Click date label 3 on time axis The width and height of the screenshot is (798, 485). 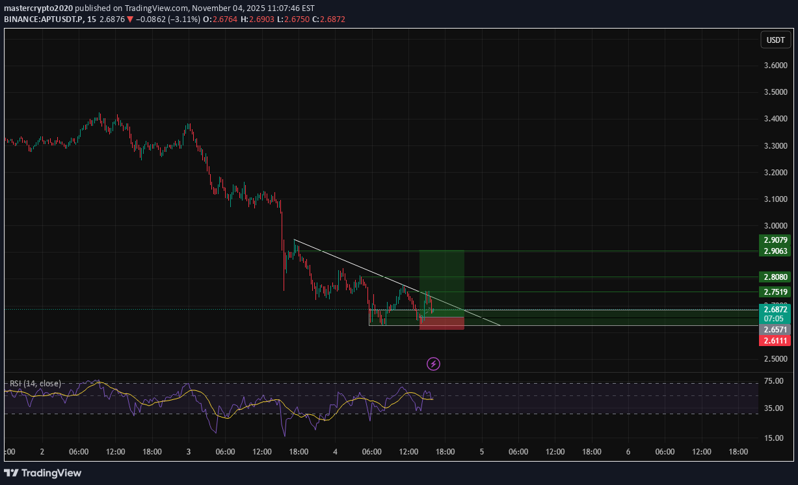click(x=189, y=451)
